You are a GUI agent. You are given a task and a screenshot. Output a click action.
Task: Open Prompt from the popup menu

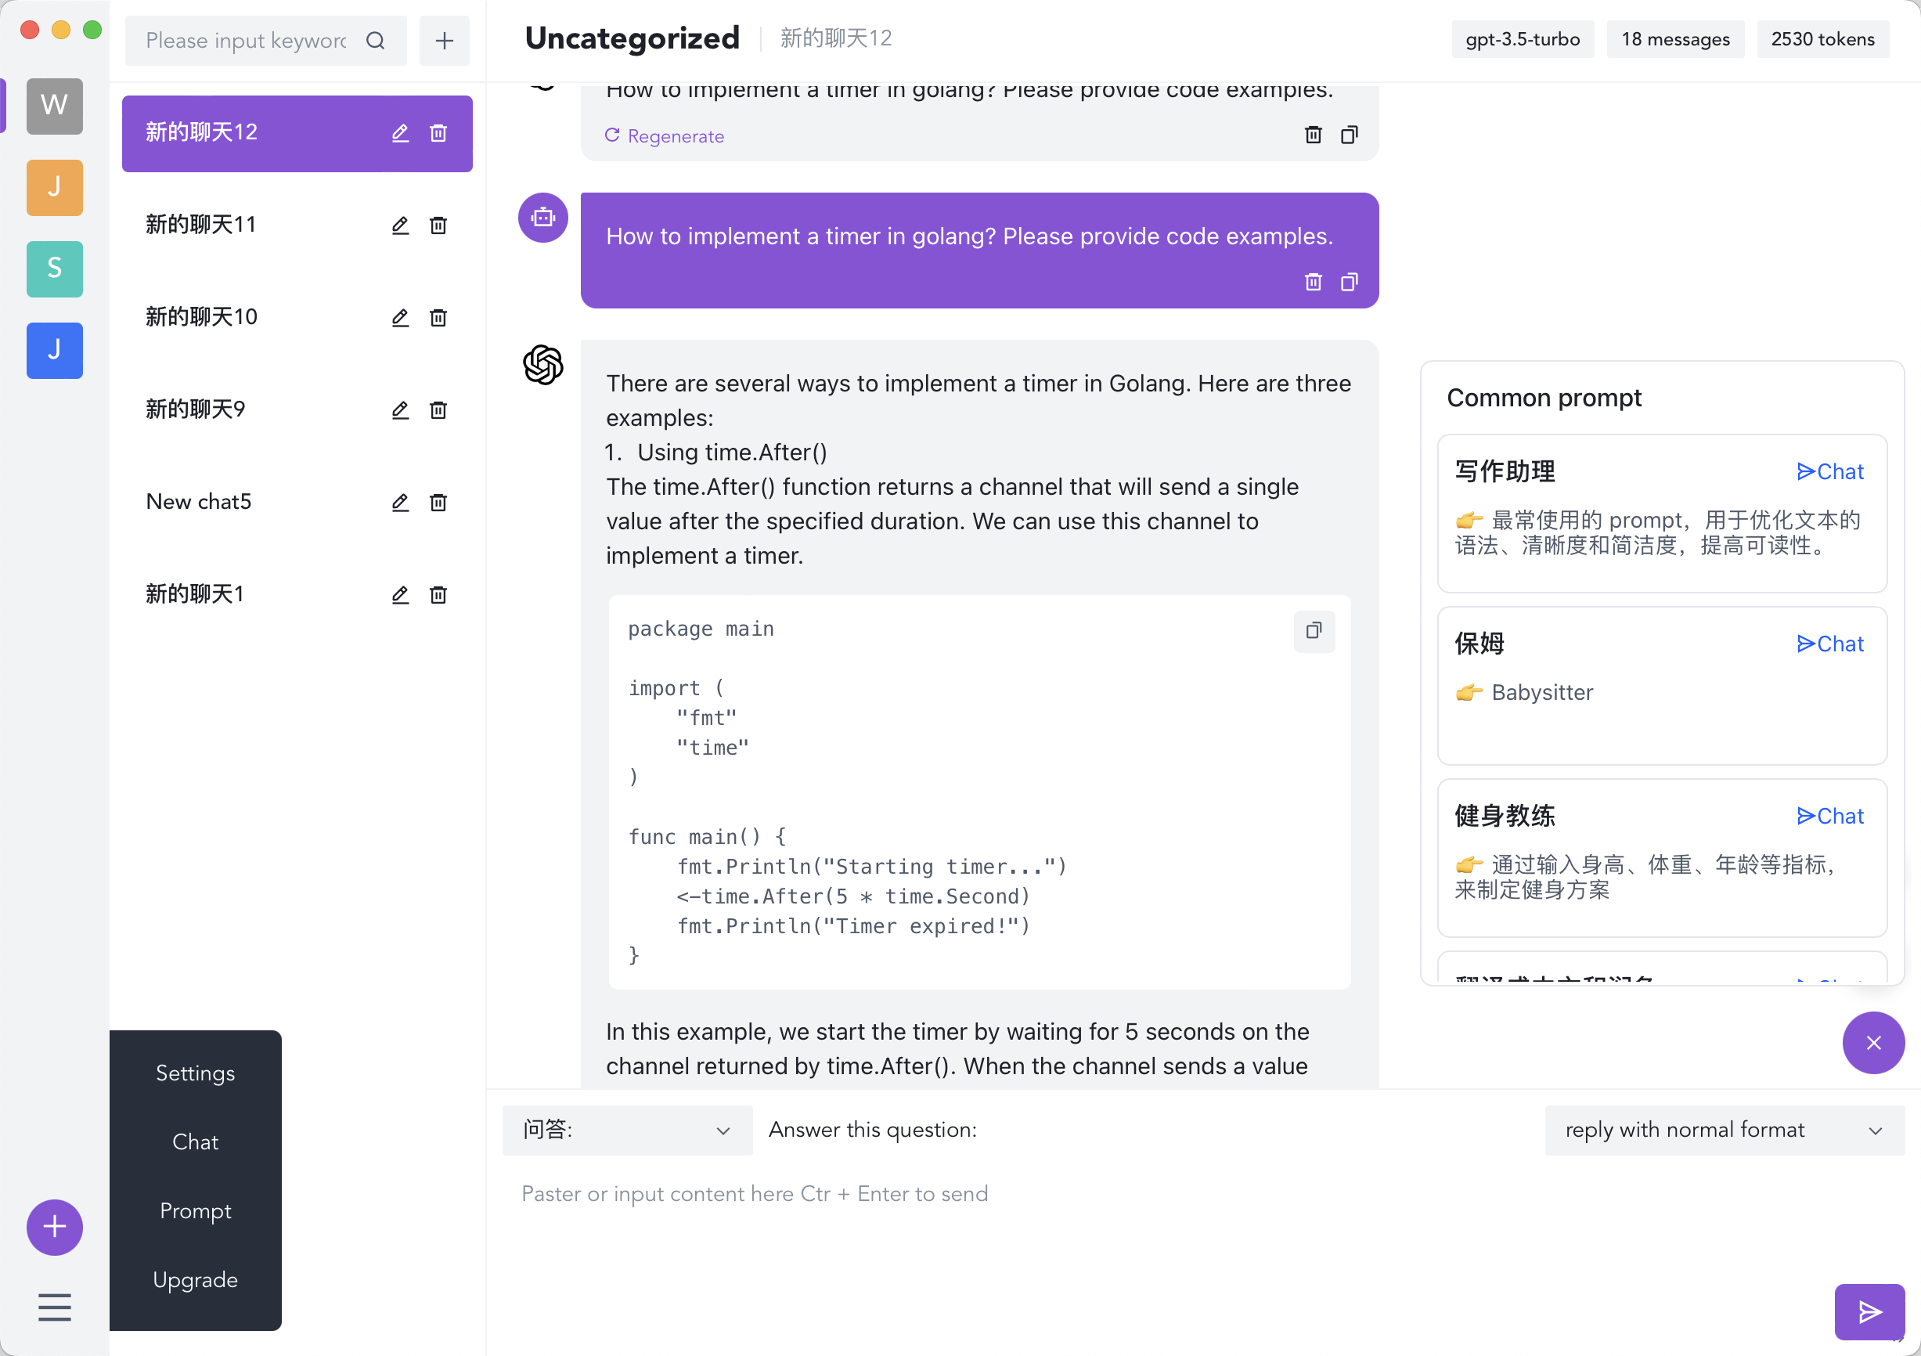(x=195, y=1210)
